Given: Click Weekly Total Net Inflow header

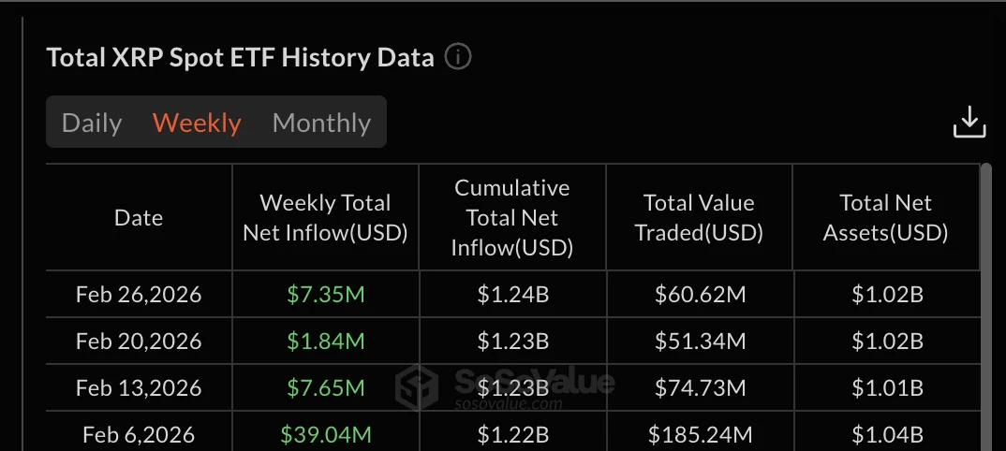Looking at the screenshot, I should coord(325,218).
